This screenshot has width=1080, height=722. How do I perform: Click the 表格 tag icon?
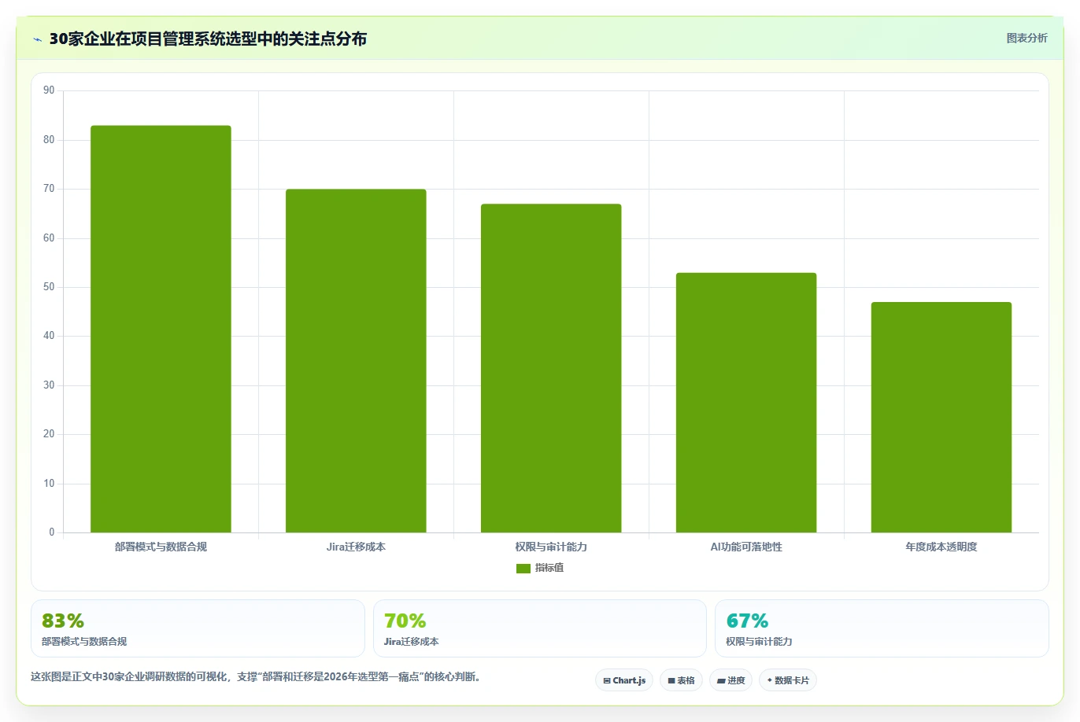(671, 681)
